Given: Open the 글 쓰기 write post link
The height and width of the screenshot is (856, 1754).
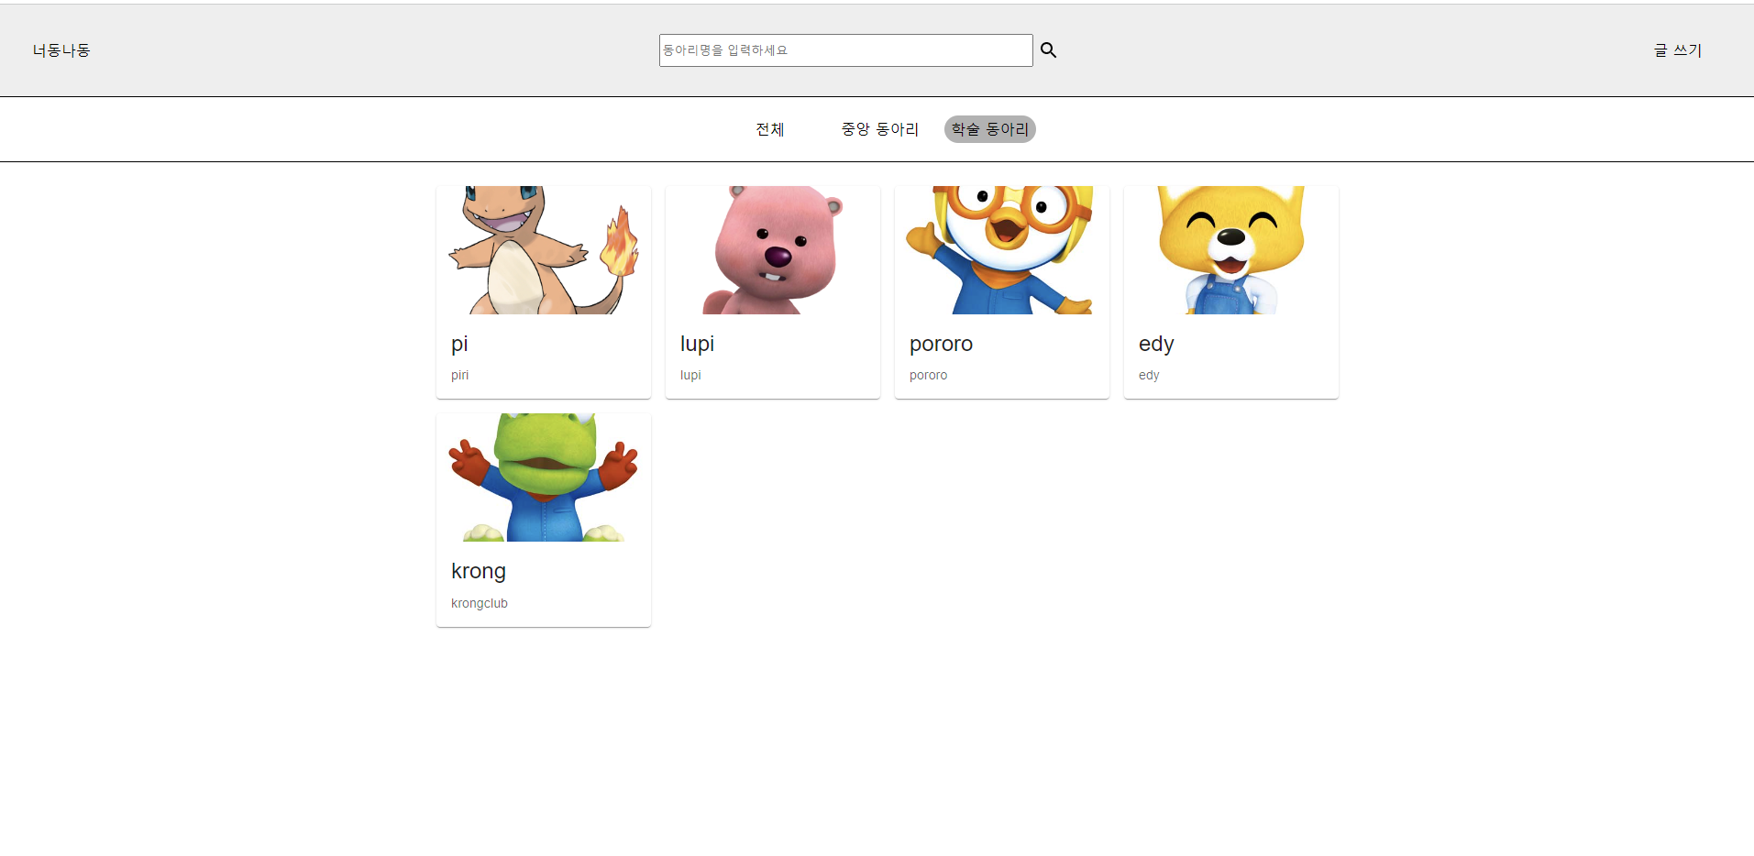Looking at the screenshot, I should pyautogui.click(x=1677, y=50).
